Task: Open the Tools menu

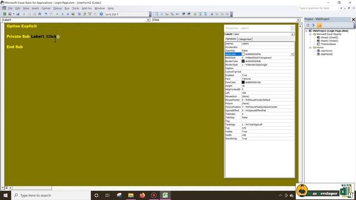Action: [76, 8]
